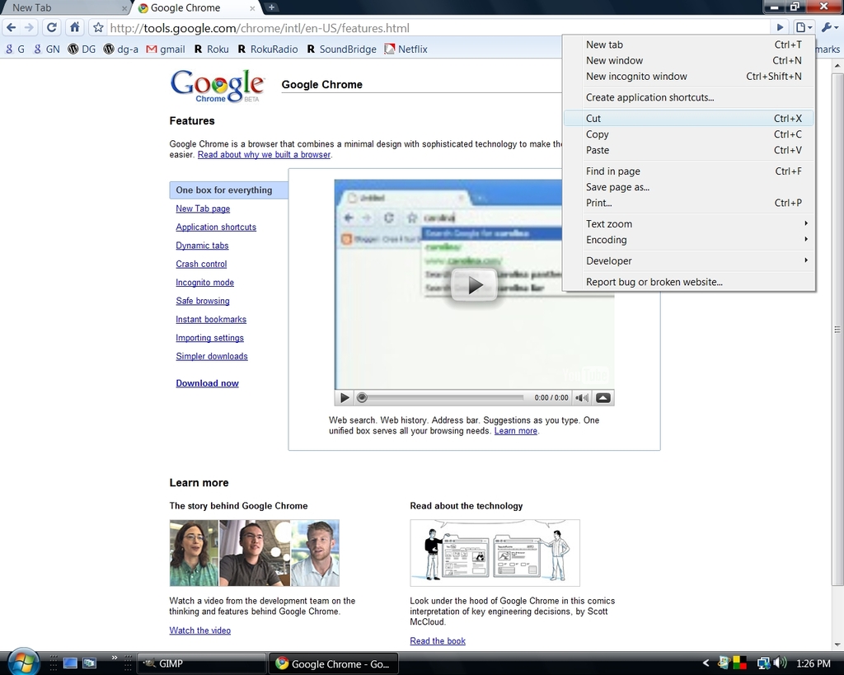The image size is (844, 675).
Task: Click the address bar URL field
Action: tap(438, 28)
